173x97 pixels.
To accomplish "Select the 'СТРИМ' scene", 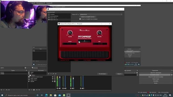I will pyautogui.click(x=14, y=74).
